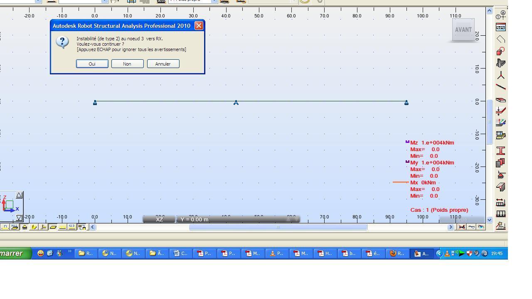
Task: Open the releases/offsets tool icon
Action: pos(501,187)
